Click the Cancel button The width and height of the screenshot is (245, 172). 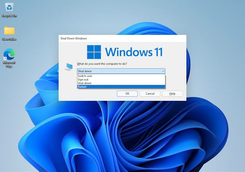150,94
